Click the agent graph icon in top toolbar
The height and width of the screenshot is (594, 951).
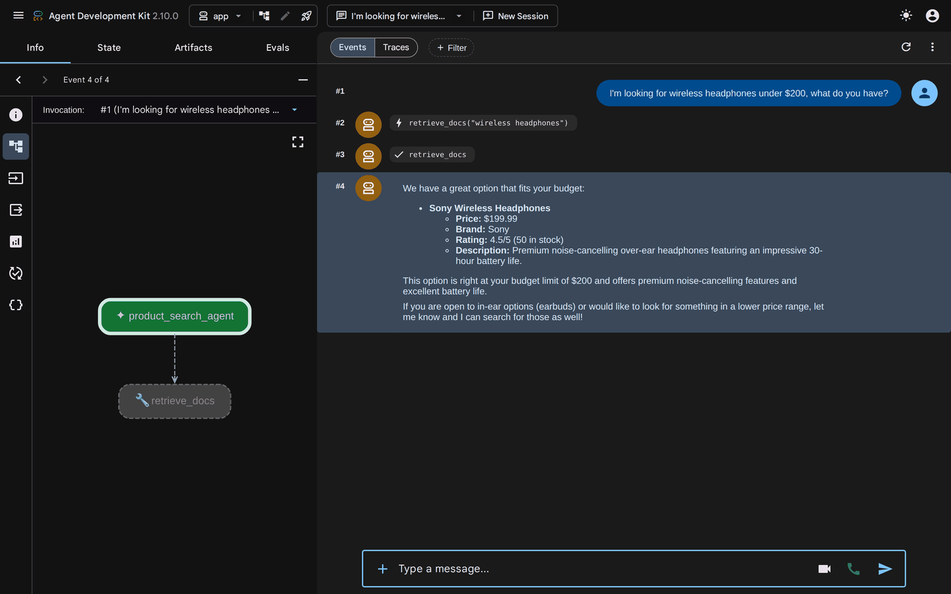pos(264,16)
